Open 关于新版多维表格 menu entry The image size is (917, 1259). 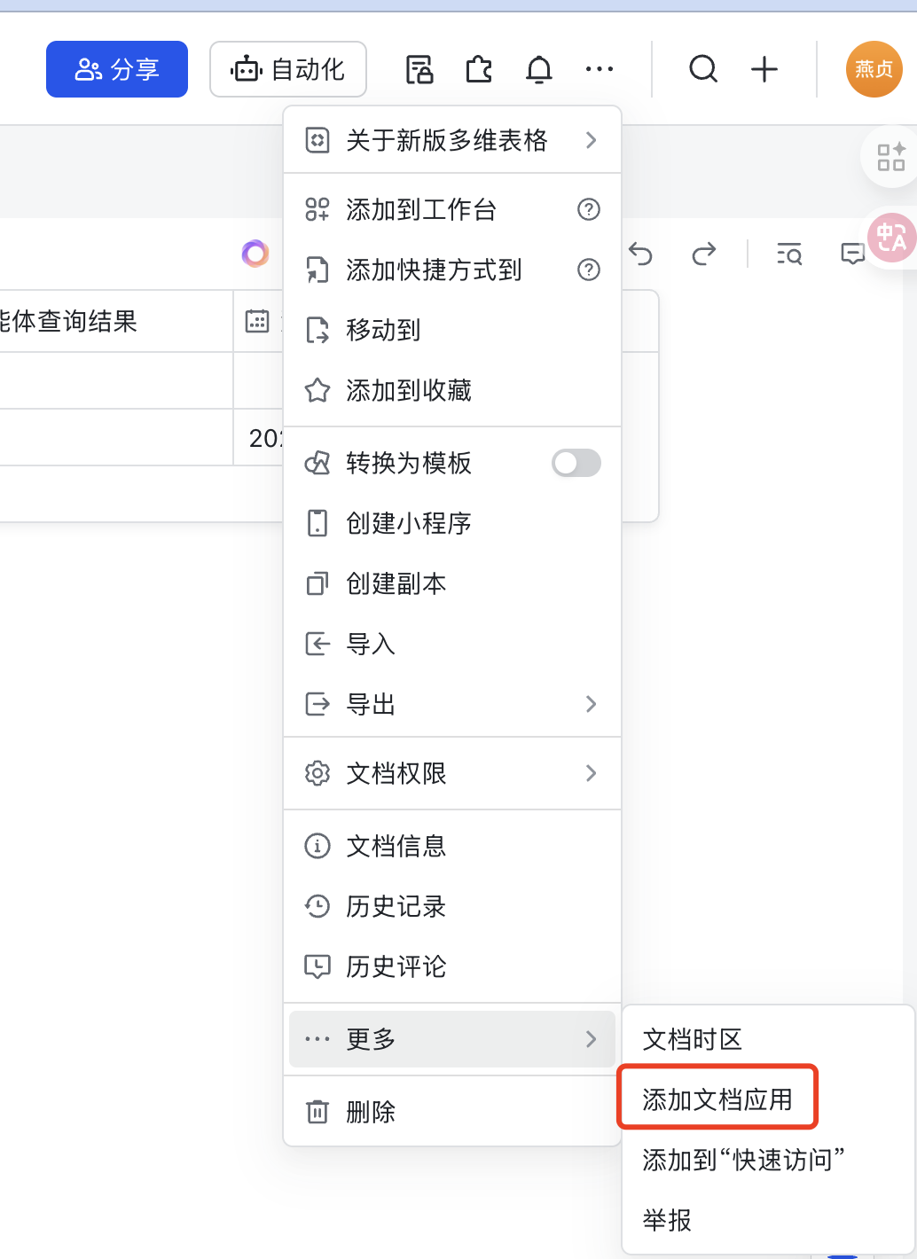pos(452,140)
